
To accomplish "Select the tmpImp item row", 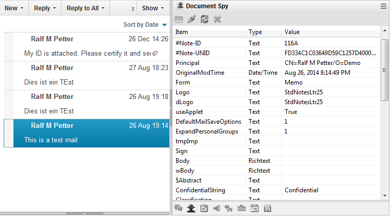I will [x=276, y=141].
